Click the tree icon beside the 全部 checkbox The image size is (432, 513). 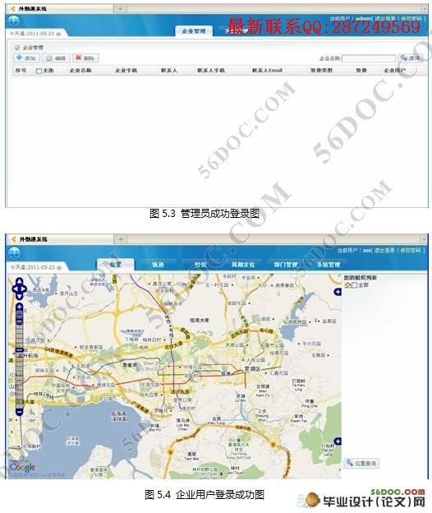[347, 285]
